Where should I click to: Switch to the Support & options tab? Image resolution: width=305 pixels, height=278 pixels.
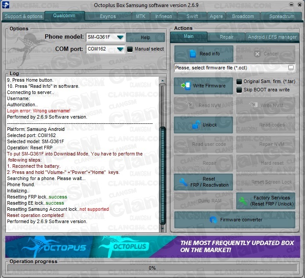pyautogui.click(x=24, y=16)
